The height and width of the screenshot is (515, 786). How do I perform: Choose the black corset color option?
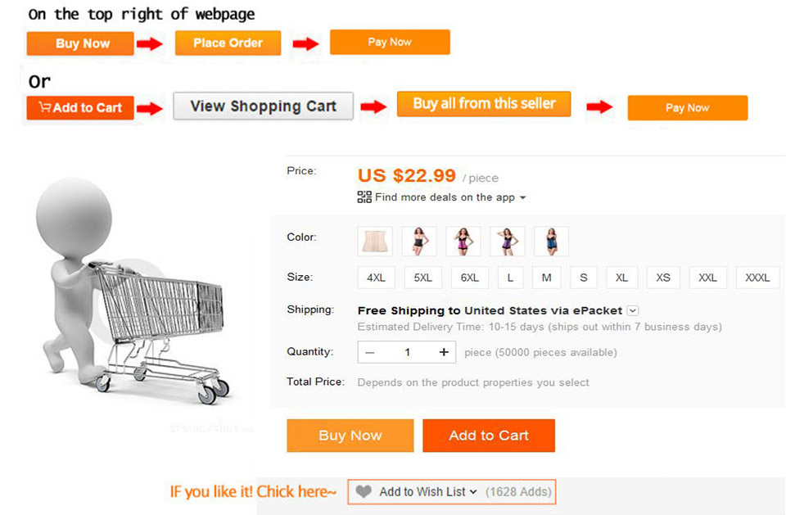(x=419, y=242)
